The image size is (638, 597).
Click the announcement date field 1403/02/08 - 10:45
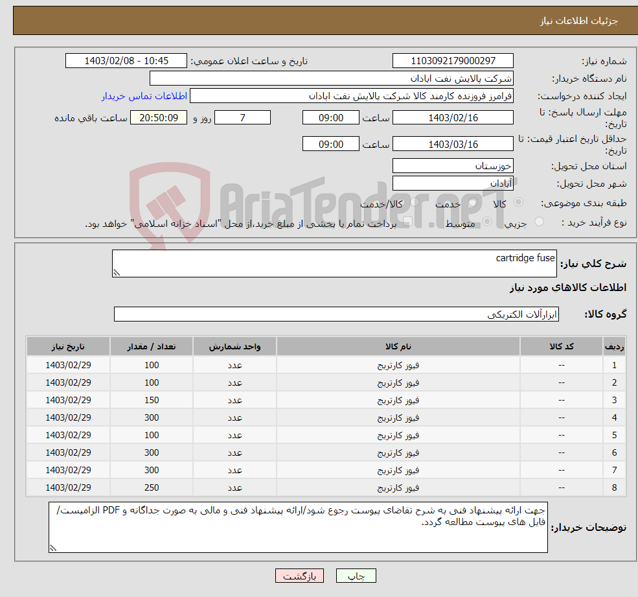pos(126,61)
